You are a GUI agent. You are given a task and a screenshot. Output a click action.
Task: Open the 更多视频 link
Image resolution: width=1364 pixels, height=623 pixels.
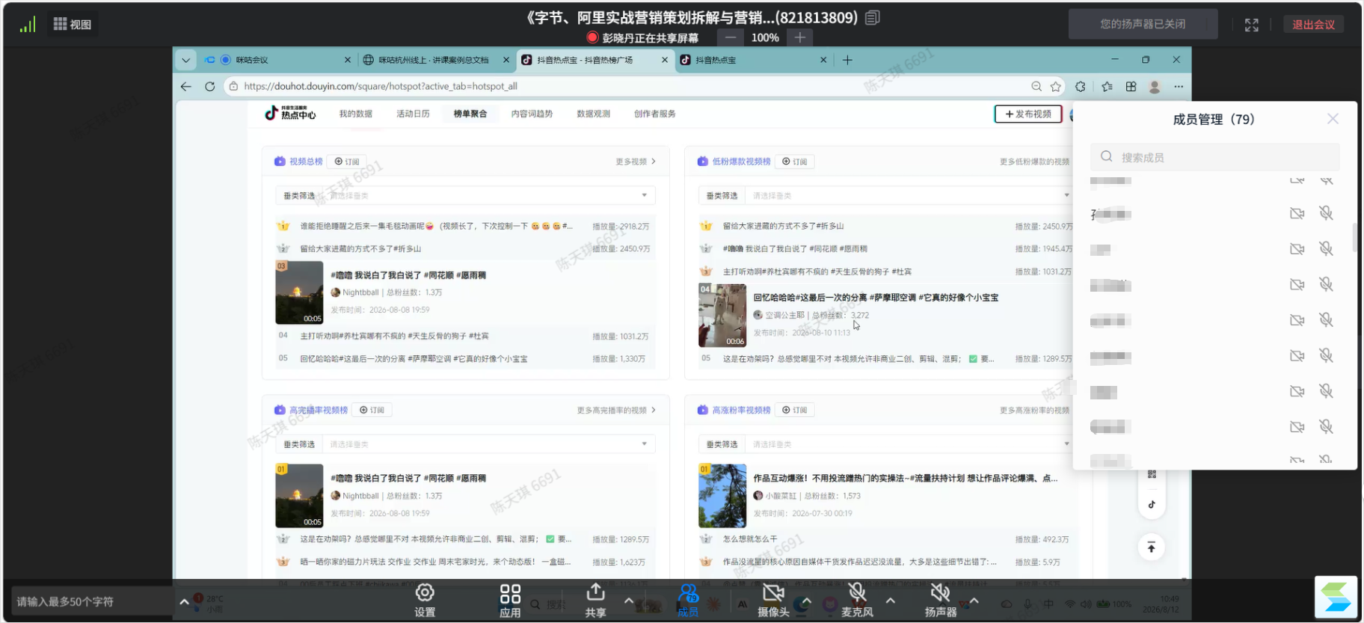636,162
